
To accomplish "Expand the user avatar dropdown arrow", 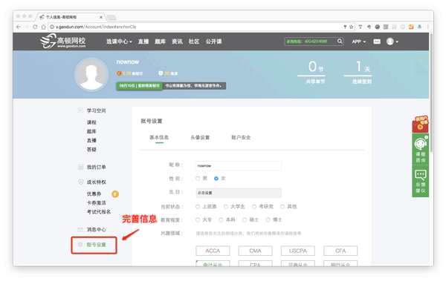I will [x=397, y=42].
